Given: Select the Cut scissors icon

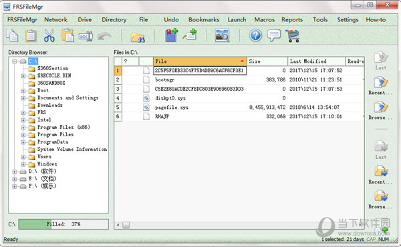Looking at the screenshot, I should tap(49, 35).
